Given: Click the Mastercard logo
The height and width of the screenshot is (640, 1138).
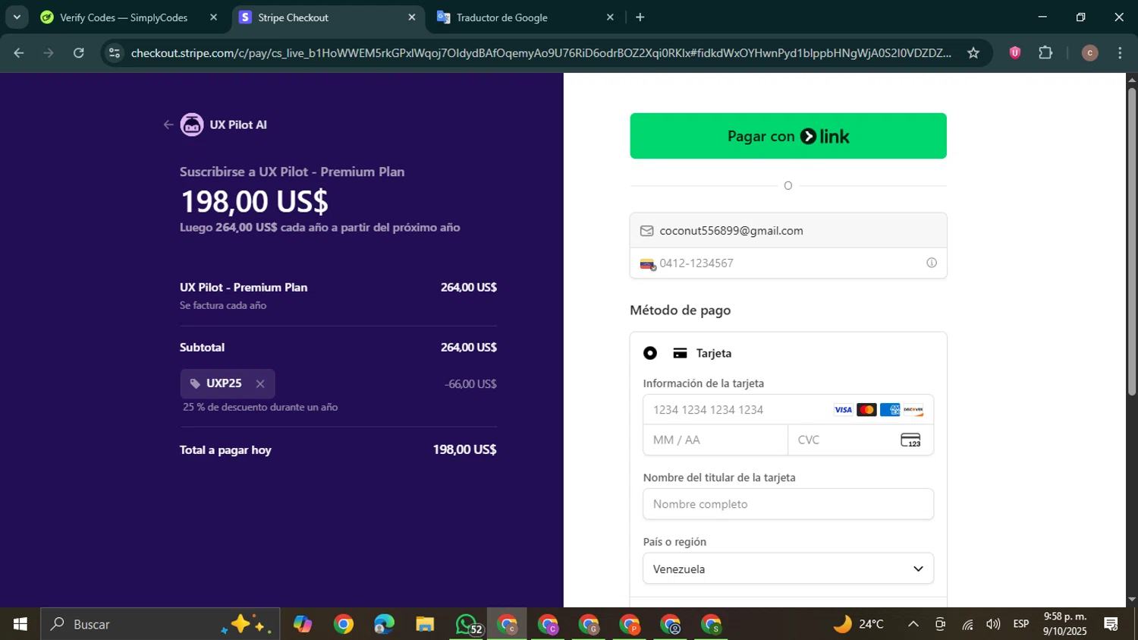Looking at the screenshot, I should (866, 410).
